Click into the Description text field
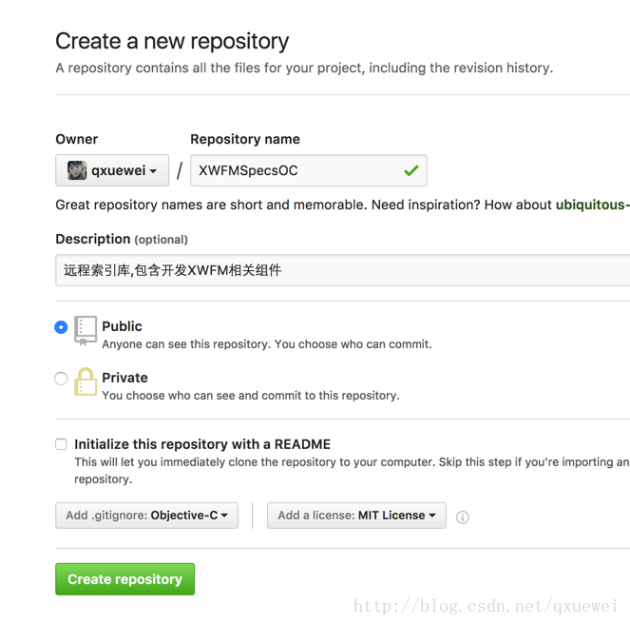The width and height of the screenshot is (630, 625). tap(343, 270)
